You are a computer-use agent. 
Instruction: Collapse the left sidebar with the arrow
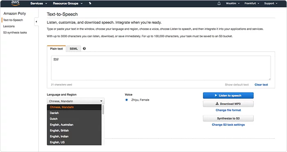[36, 22]
